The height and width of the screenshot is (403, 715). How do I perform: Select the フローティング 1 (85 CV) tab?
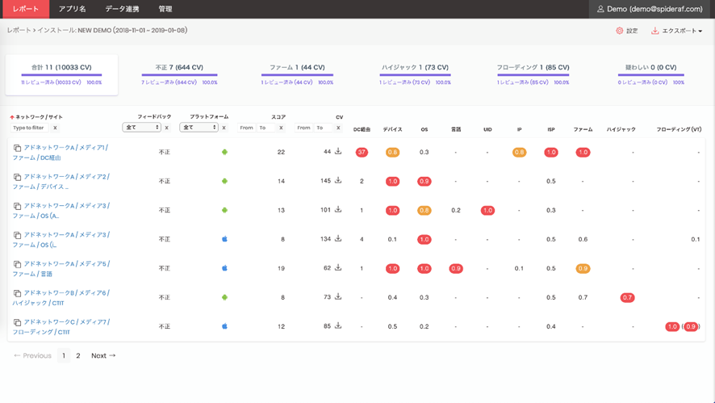(x=533, y=74)
